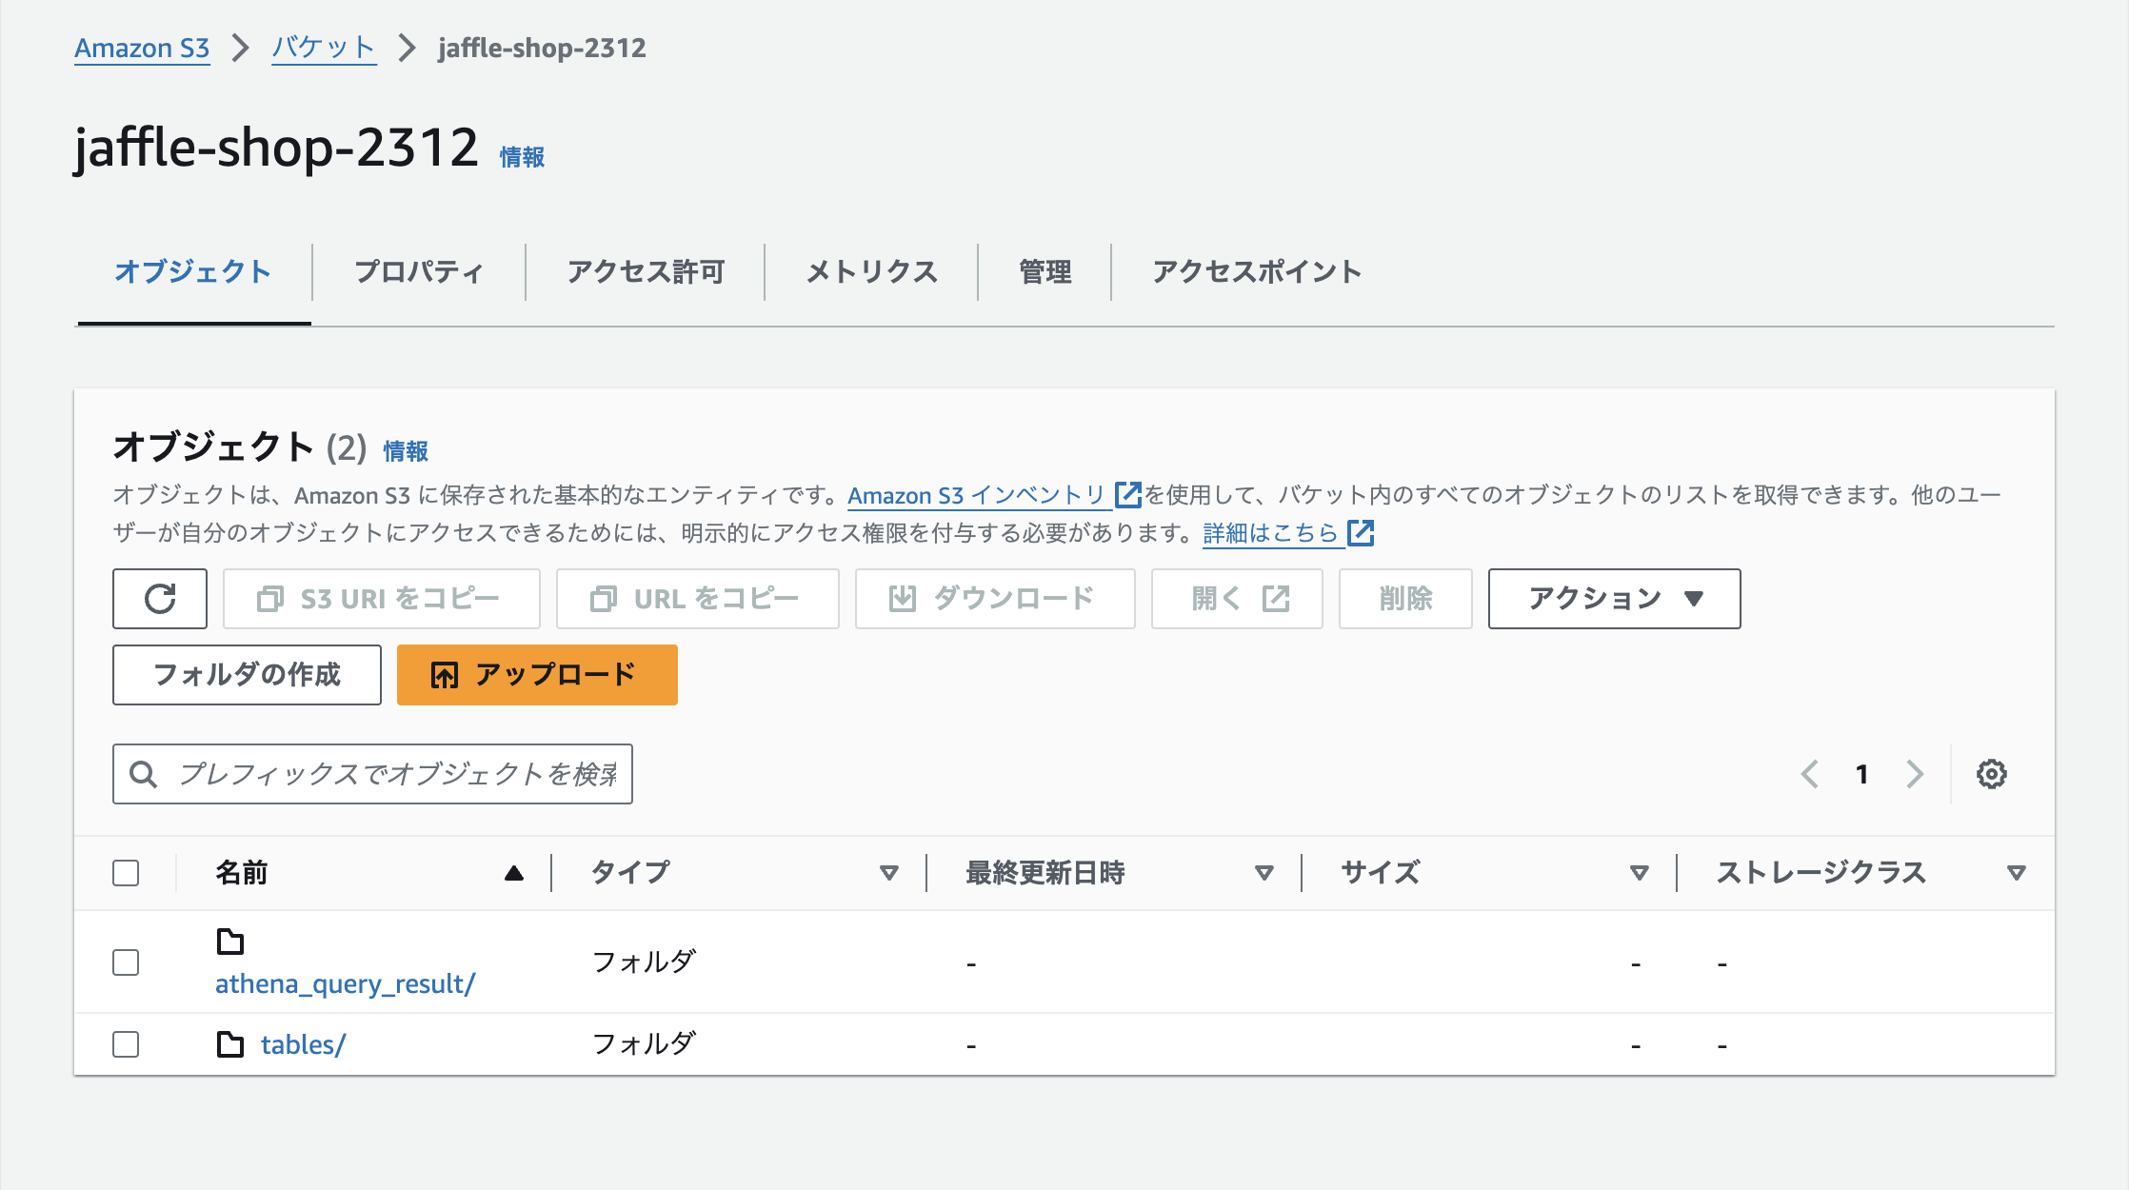This screenshot has width=2129, height=1190.
Task: Toggle the select-all objects checkbox
Action: click(126, 873)
